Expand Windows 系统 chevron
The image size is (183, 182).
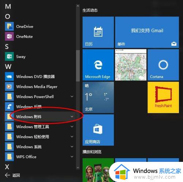72,146
